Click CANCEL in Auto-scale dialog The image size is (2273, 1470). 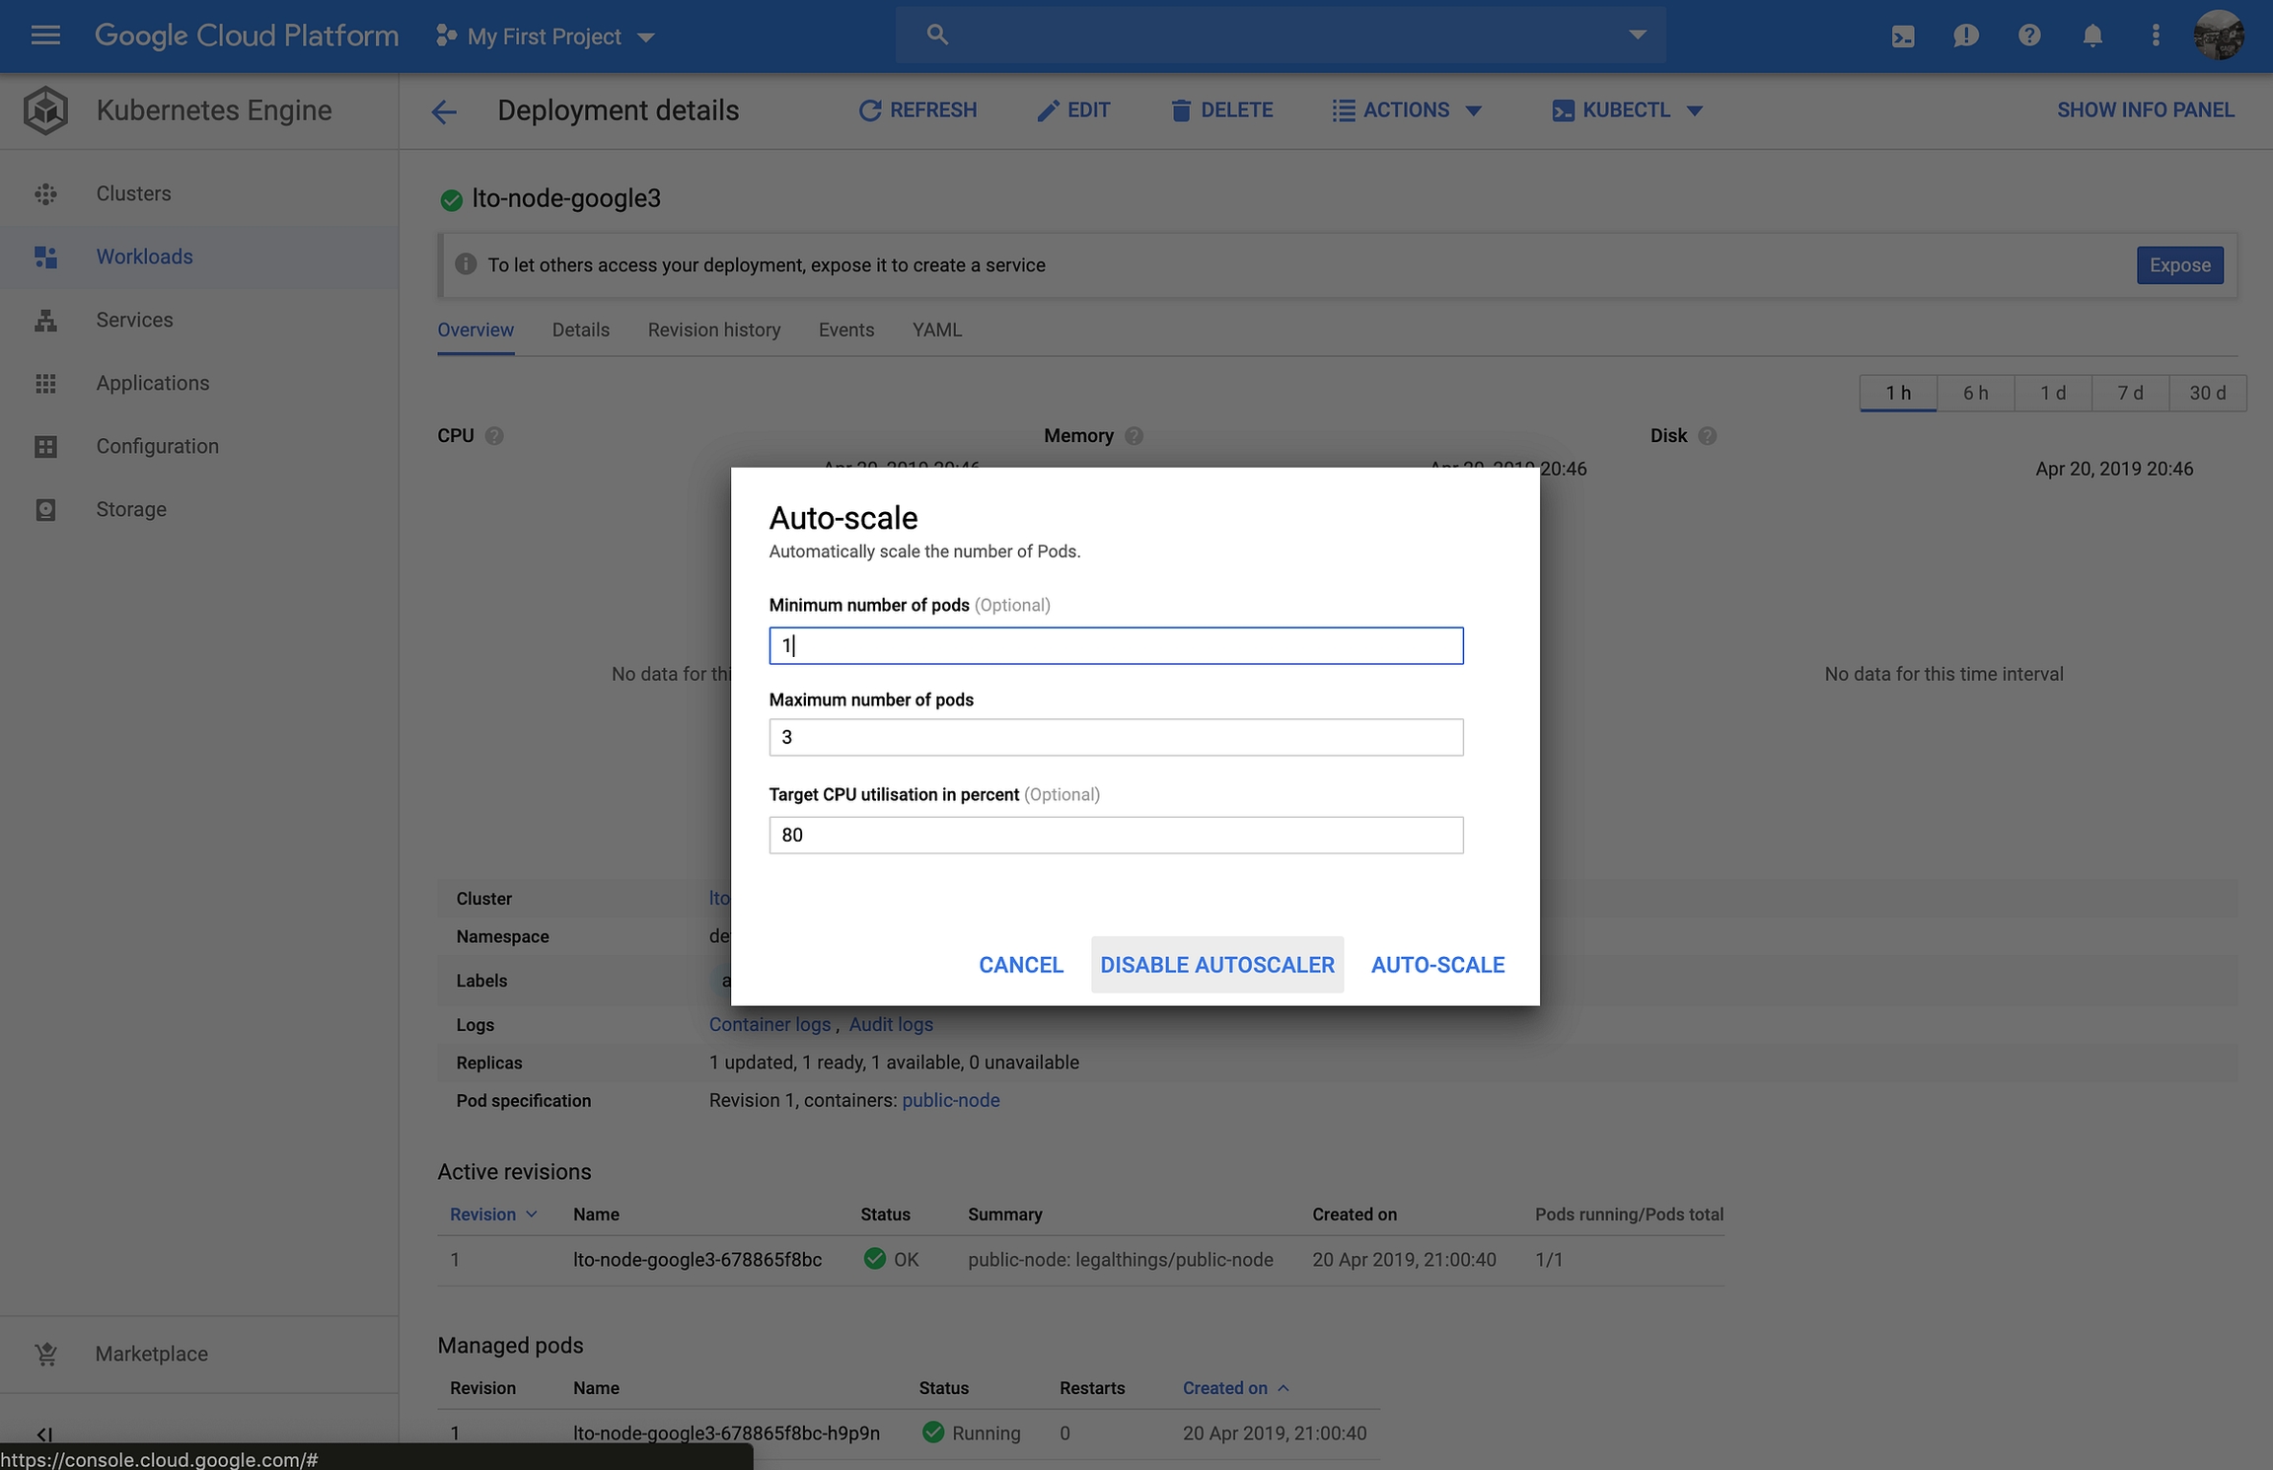1020,965
